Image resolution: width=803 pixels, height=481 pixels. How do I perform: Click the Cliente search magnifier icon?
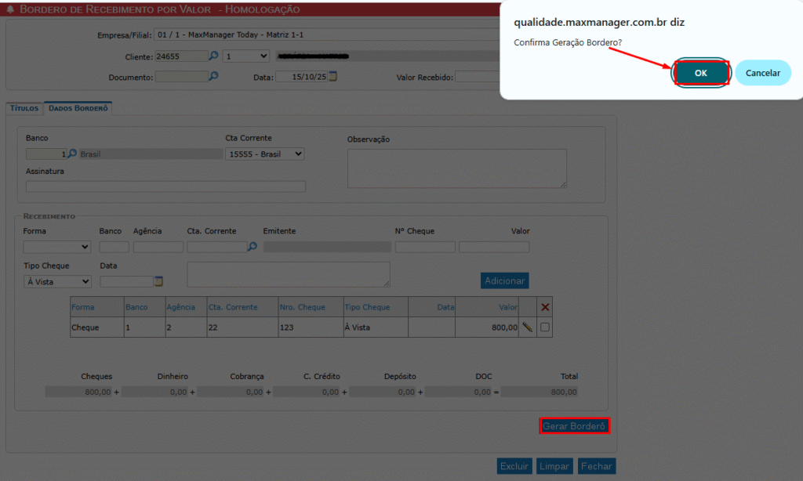(x=213, y=56)
